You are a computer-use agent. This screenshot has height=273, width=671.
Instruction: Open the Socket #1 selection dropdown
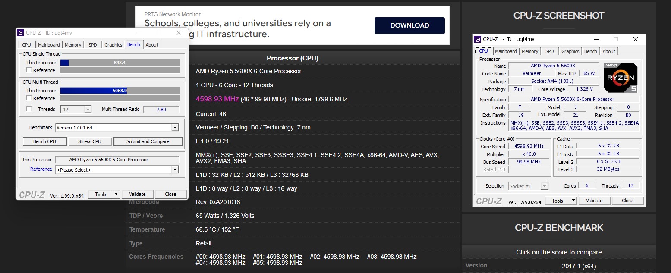click(528, 186)
